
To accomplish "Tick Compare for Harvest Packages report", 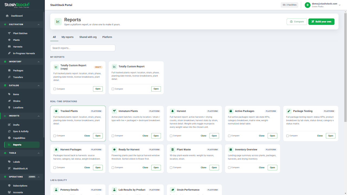I will coord(55,168).
